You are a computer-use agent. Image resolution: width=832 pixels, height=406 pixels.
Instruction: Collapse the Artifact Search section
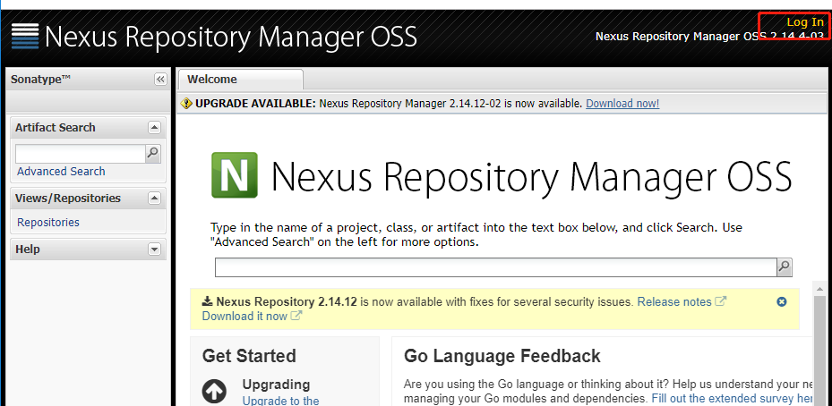coord(154,127)
